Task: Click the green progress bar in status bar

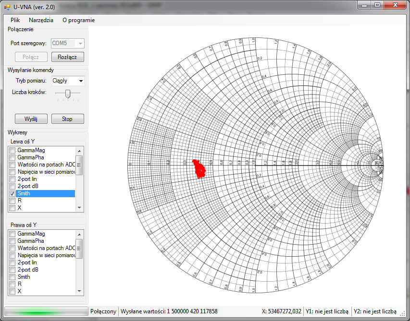Action: click(x=46, y=311)
